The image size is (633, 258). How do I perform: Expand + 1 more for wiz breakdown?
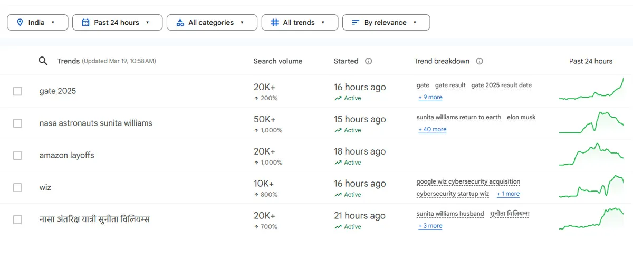point(508,194)
